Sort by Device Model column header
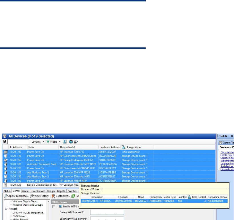Viewport: 234px width, 220px height. click(79, 147)
